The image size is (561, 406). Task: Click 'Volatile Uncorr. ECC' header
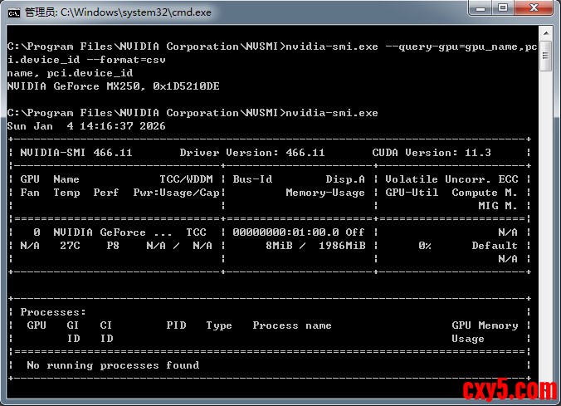tap(451, 179)
